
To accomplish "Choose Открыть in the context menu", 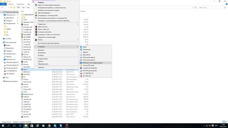I will pyautogui.click(x=41, y=2).
